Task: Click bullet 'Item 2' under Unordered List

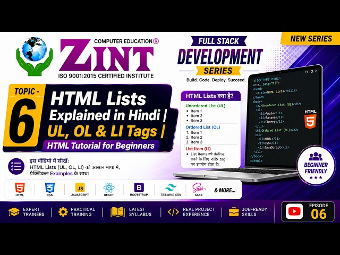Action: (x=197, y=116)
